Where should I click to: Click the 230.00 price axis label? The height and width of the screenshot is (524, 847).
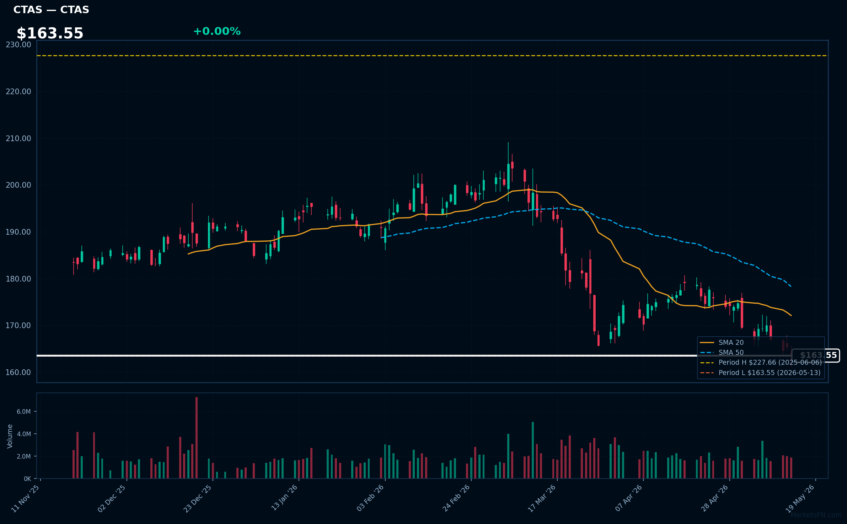coord(18,44)
